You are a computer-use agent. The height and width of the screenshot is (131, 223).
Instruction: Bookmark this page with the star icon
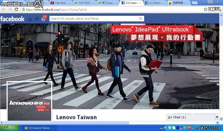tap(205, 9)
